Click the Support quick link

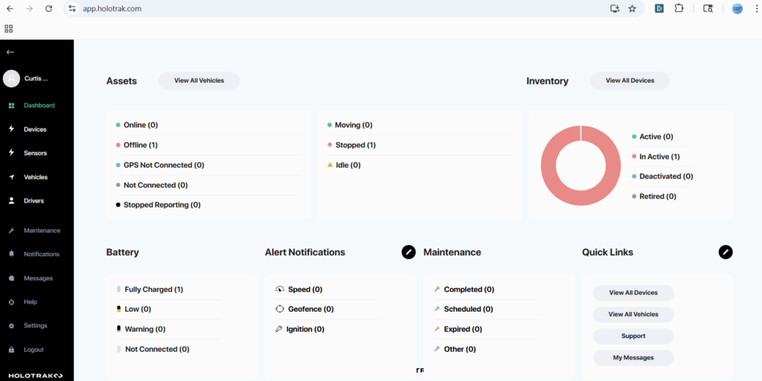point(633,336)
